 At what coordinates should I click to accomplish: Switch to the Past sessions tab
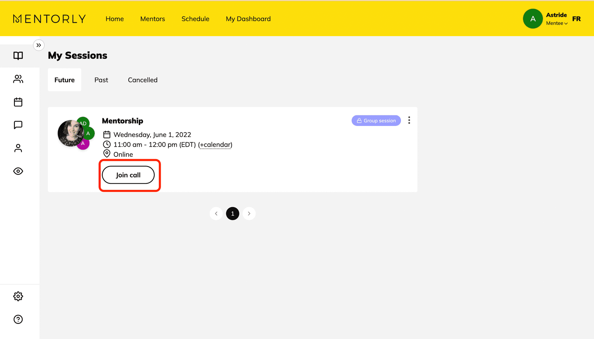[101, 80]
